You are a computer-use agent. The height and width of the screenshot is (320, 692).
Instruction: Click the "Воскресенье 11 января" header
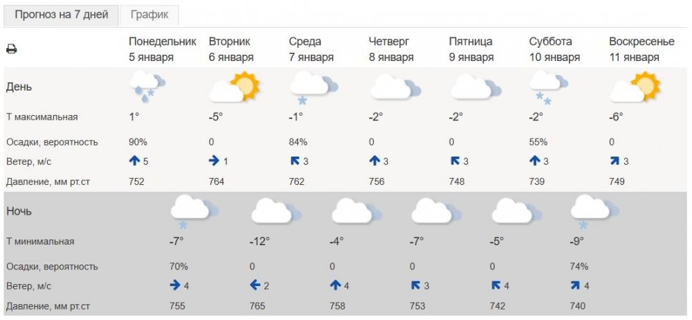click(641, 49)
